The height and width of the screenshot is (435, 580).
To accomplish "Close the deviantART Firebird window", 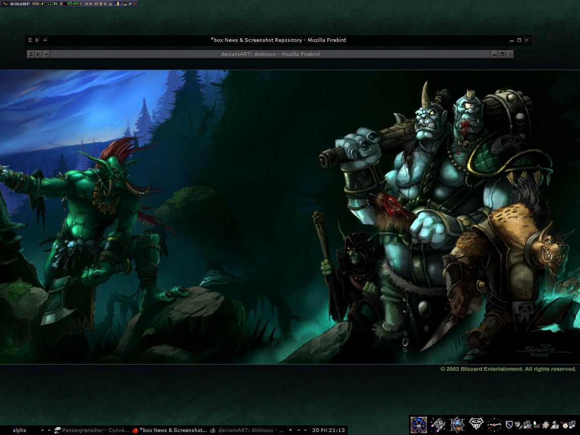I will pos(510,54).
